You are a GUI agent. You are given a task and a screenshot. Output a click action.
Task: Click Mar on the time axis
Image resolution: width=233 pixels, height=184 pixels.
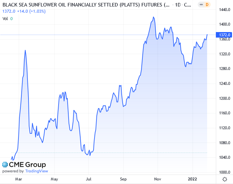click(19, 179)
